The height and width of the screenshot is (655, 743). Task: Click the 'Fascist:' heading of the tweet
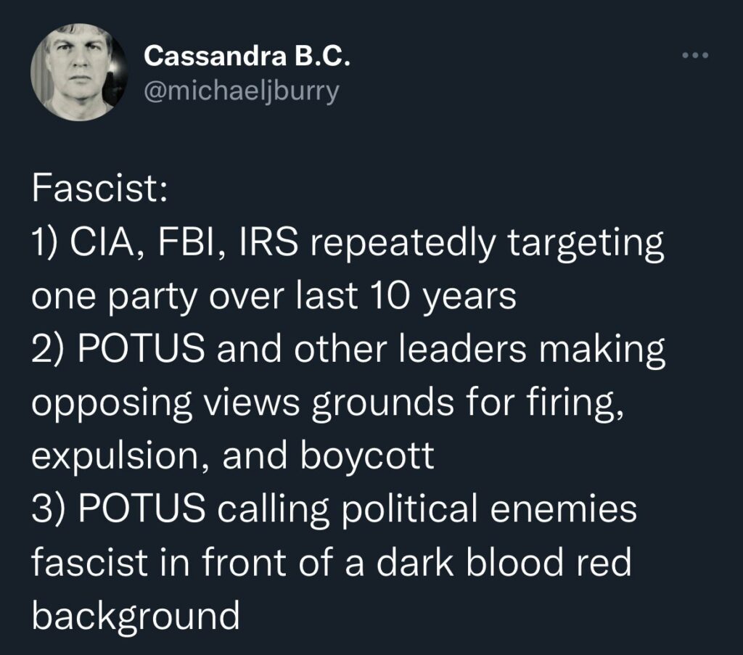pos(100,192)
